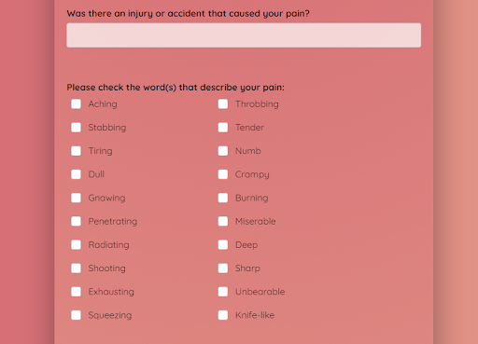The image size is (478, 344).
Task: Tick the Deep checkbox
Action: 223,244
